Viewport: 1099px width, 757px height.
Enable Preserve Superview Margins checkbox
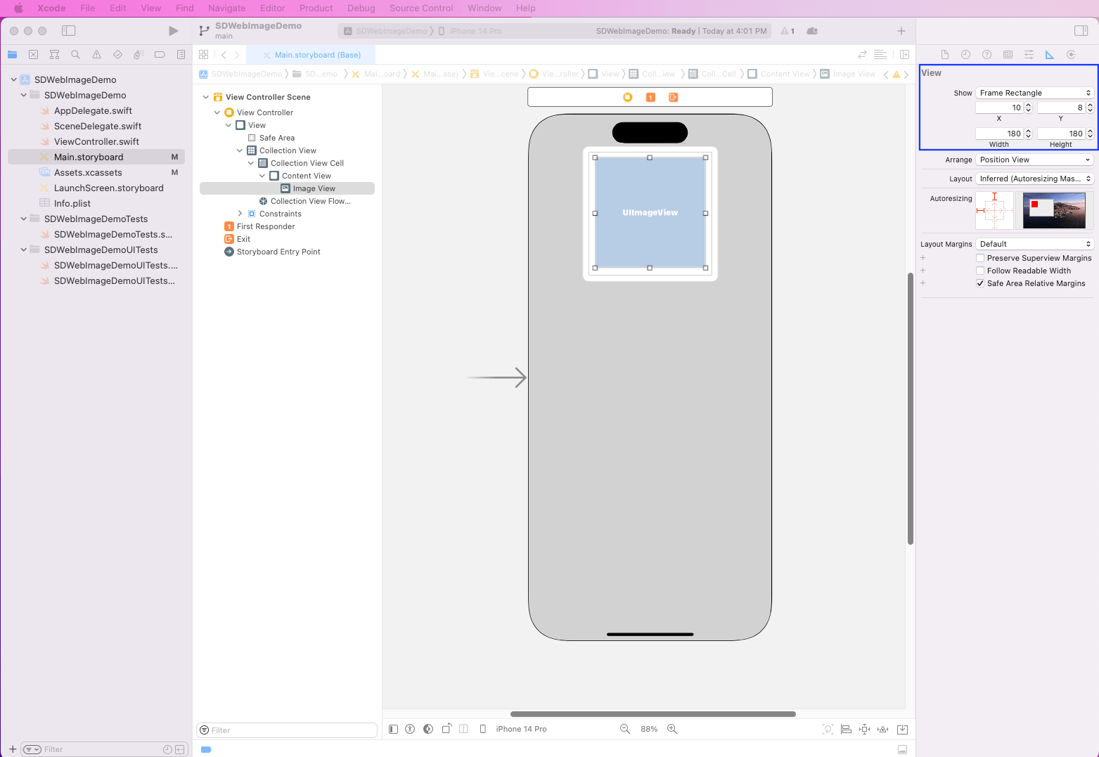980,258
